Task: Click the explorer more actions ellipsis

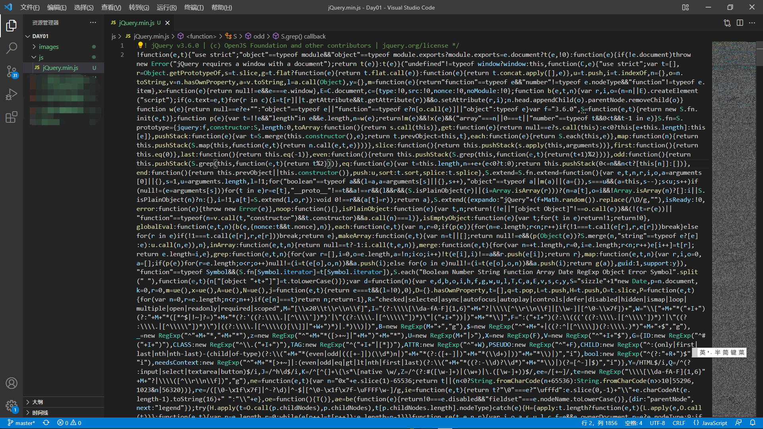Action: [93, 23]
